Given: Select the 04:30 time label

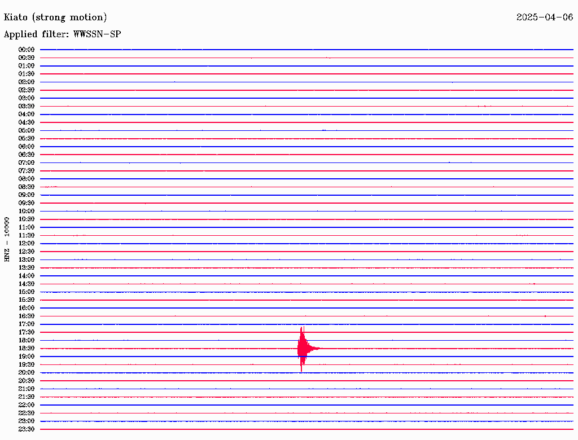Looking at the screenshot, I should coord(27,122).
